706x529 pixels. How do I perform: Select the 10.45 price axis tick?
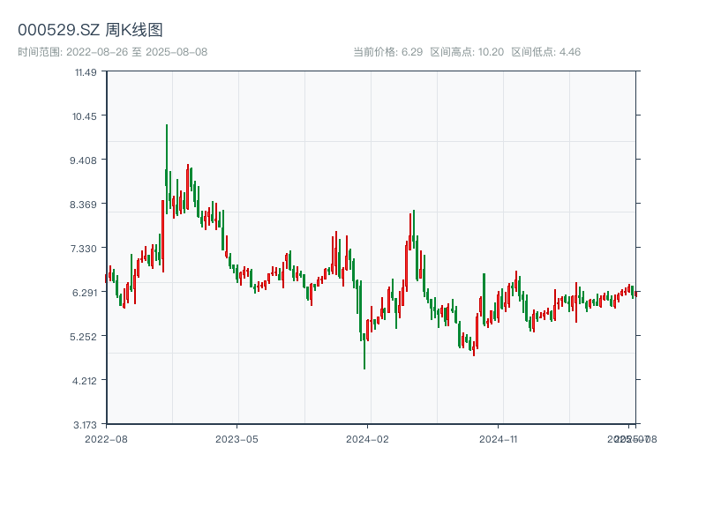tap(85, 115)
